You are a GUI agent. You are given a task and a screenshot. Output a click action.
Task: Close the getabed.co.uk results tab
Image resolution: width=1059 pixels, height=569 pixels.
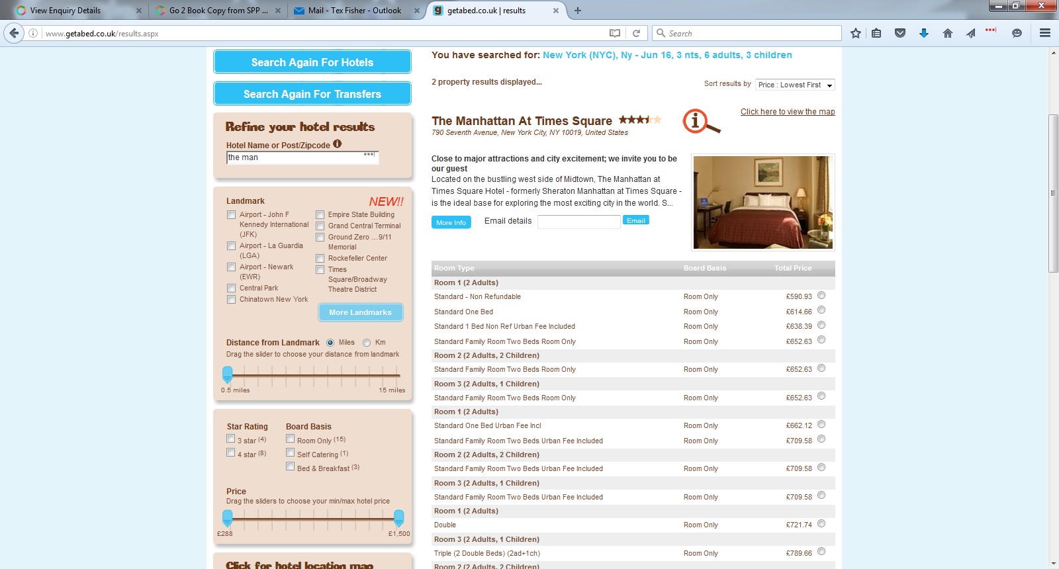coord(556,11)
